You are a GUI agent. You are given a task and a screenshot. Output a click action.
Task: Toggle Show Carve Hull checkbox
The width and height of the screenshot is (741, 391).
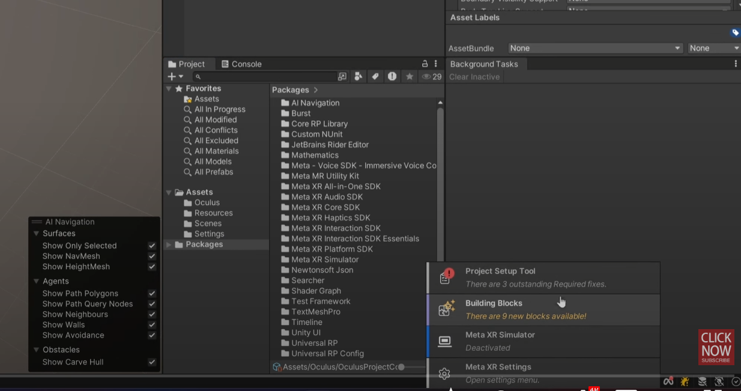[x=152, y=362]
